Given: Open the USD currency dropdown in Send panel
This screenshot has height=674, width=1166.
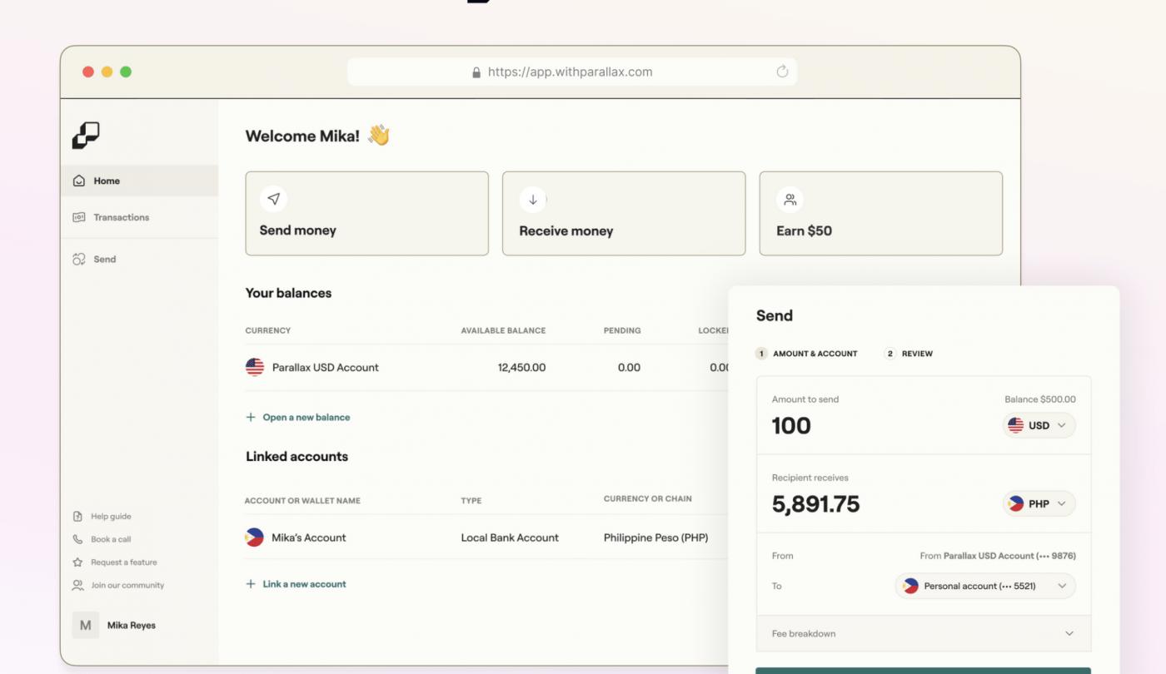Looking at the screenshot, I should pos(1039,425).
